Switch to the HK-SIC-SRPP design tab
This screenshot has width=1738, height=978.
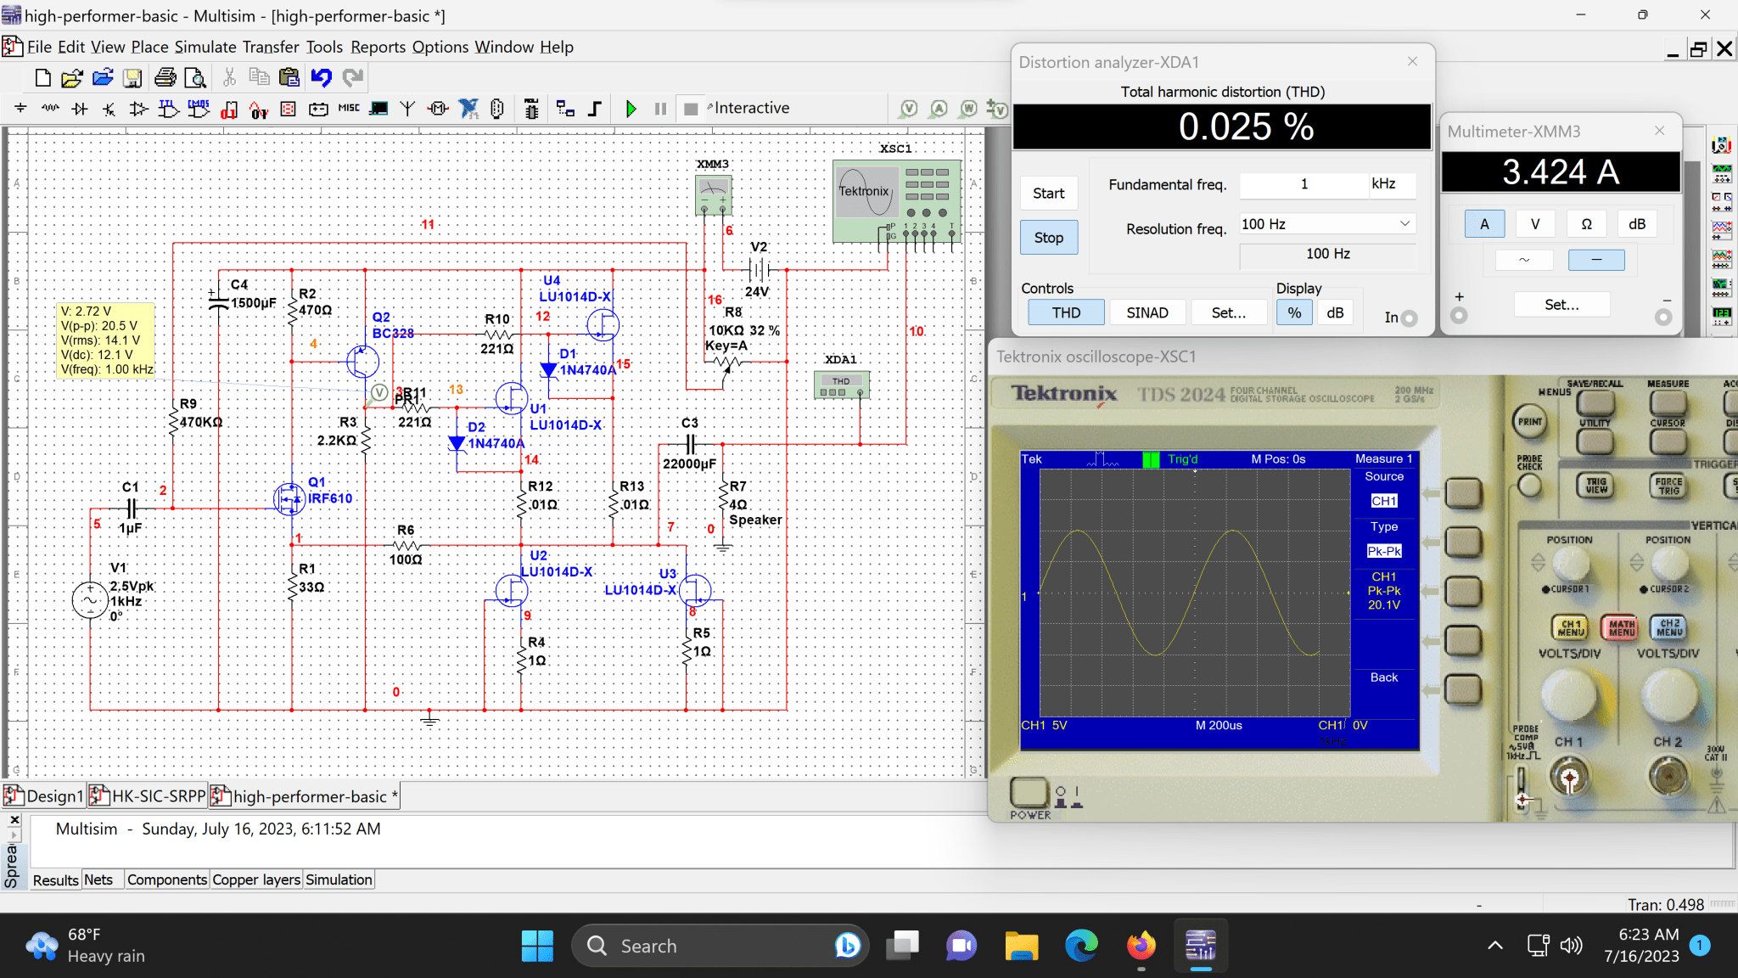[149, 796]
